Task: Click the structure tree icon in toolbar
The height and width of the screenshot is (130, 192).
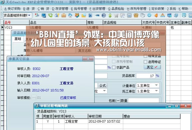Action: (x=37, y=15)
